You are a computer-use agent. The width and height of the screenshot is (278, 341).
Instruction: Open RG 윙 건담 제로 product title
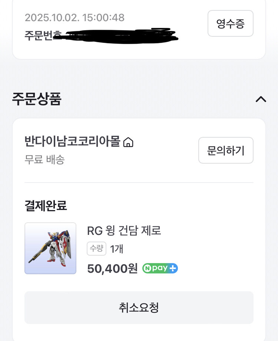[124, 231]
